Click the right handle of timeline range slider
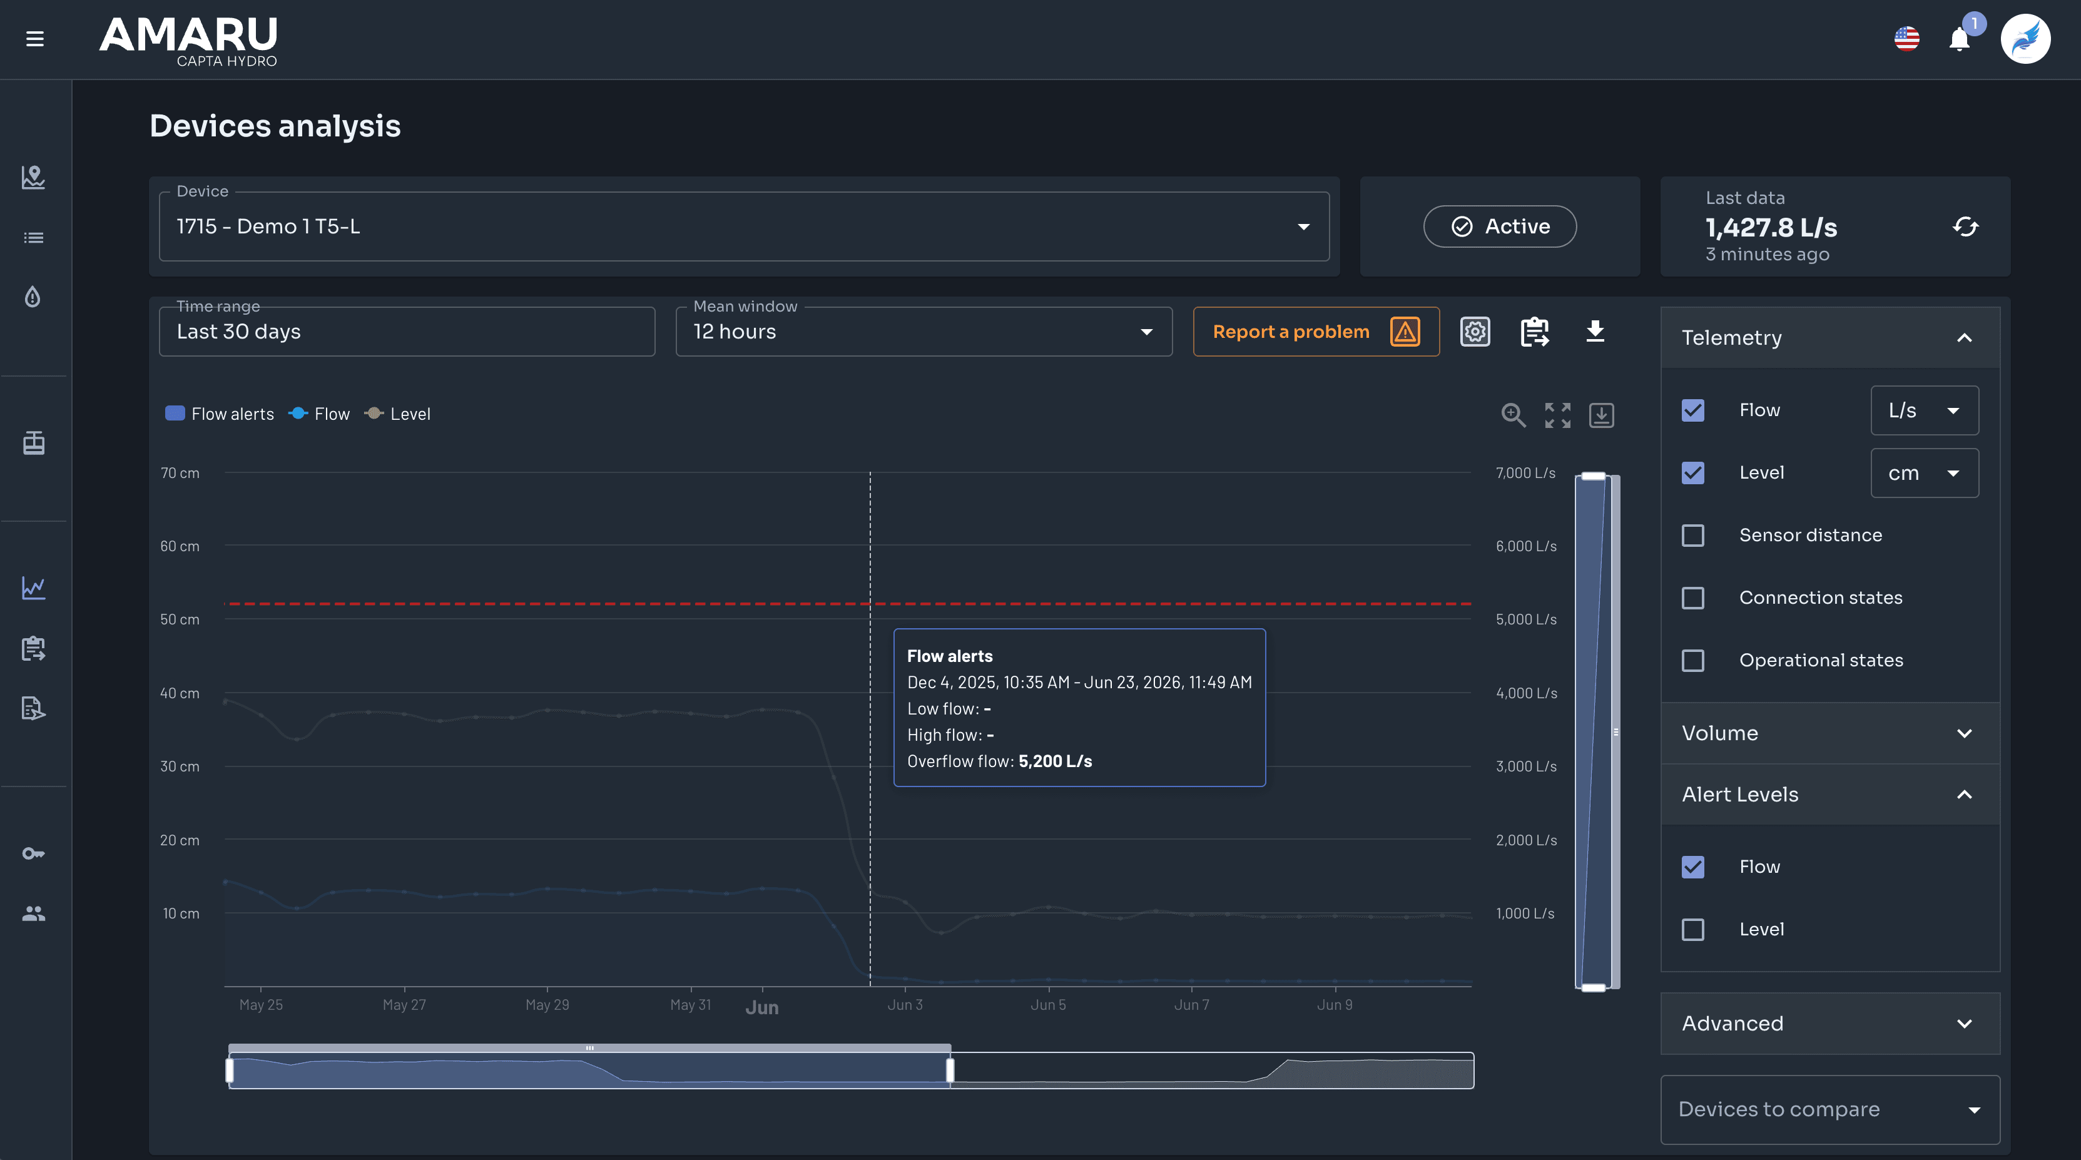Image resolution: width=2081 pixels, height=1160 pixels. pos(950,1071)
